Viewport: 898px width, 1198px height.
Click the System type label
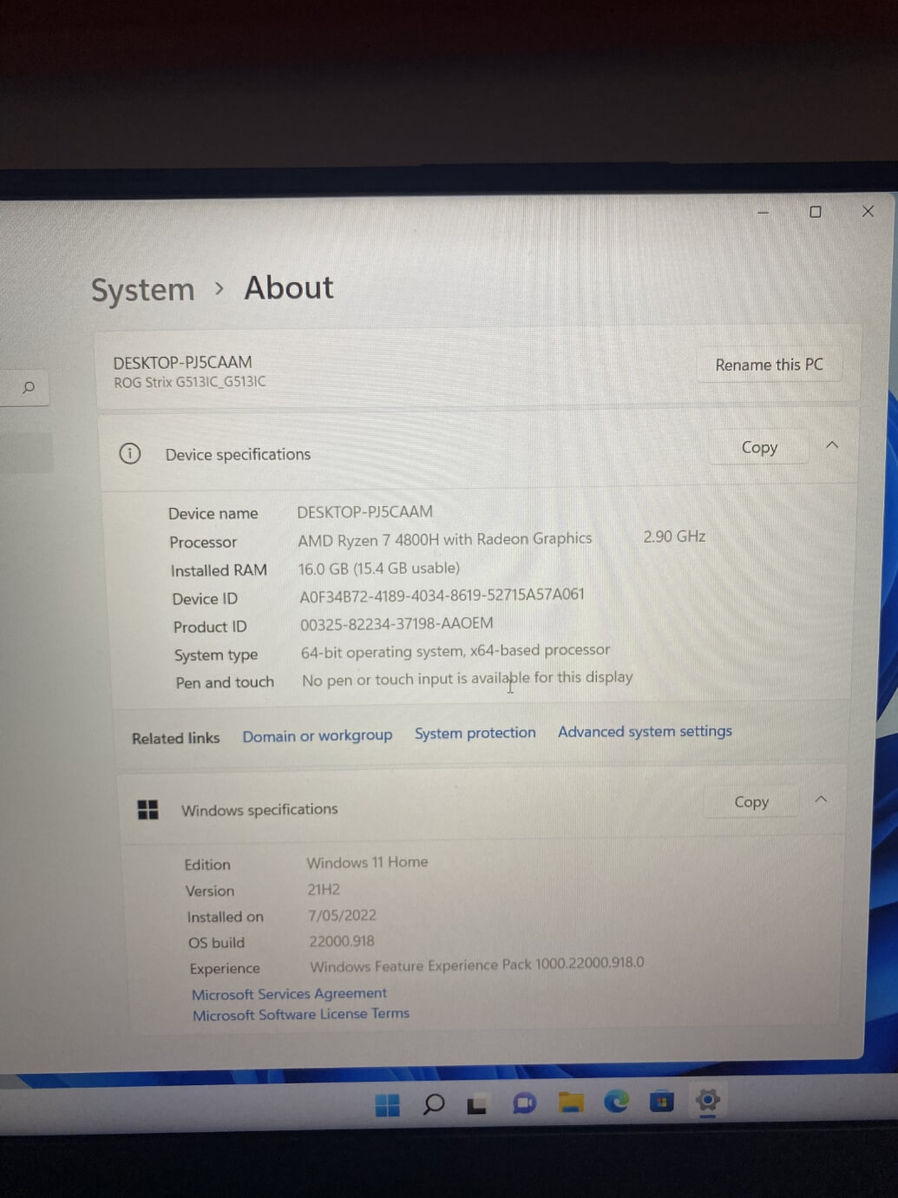(216, 655)
